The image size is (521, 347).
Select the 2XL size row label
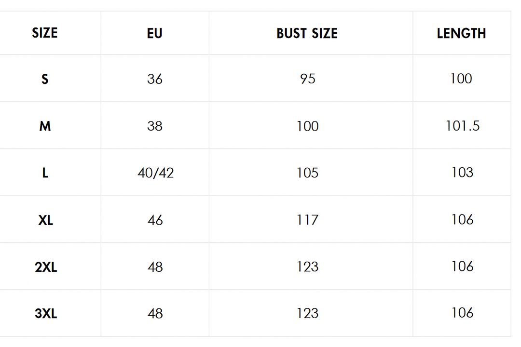click(46, 267)
